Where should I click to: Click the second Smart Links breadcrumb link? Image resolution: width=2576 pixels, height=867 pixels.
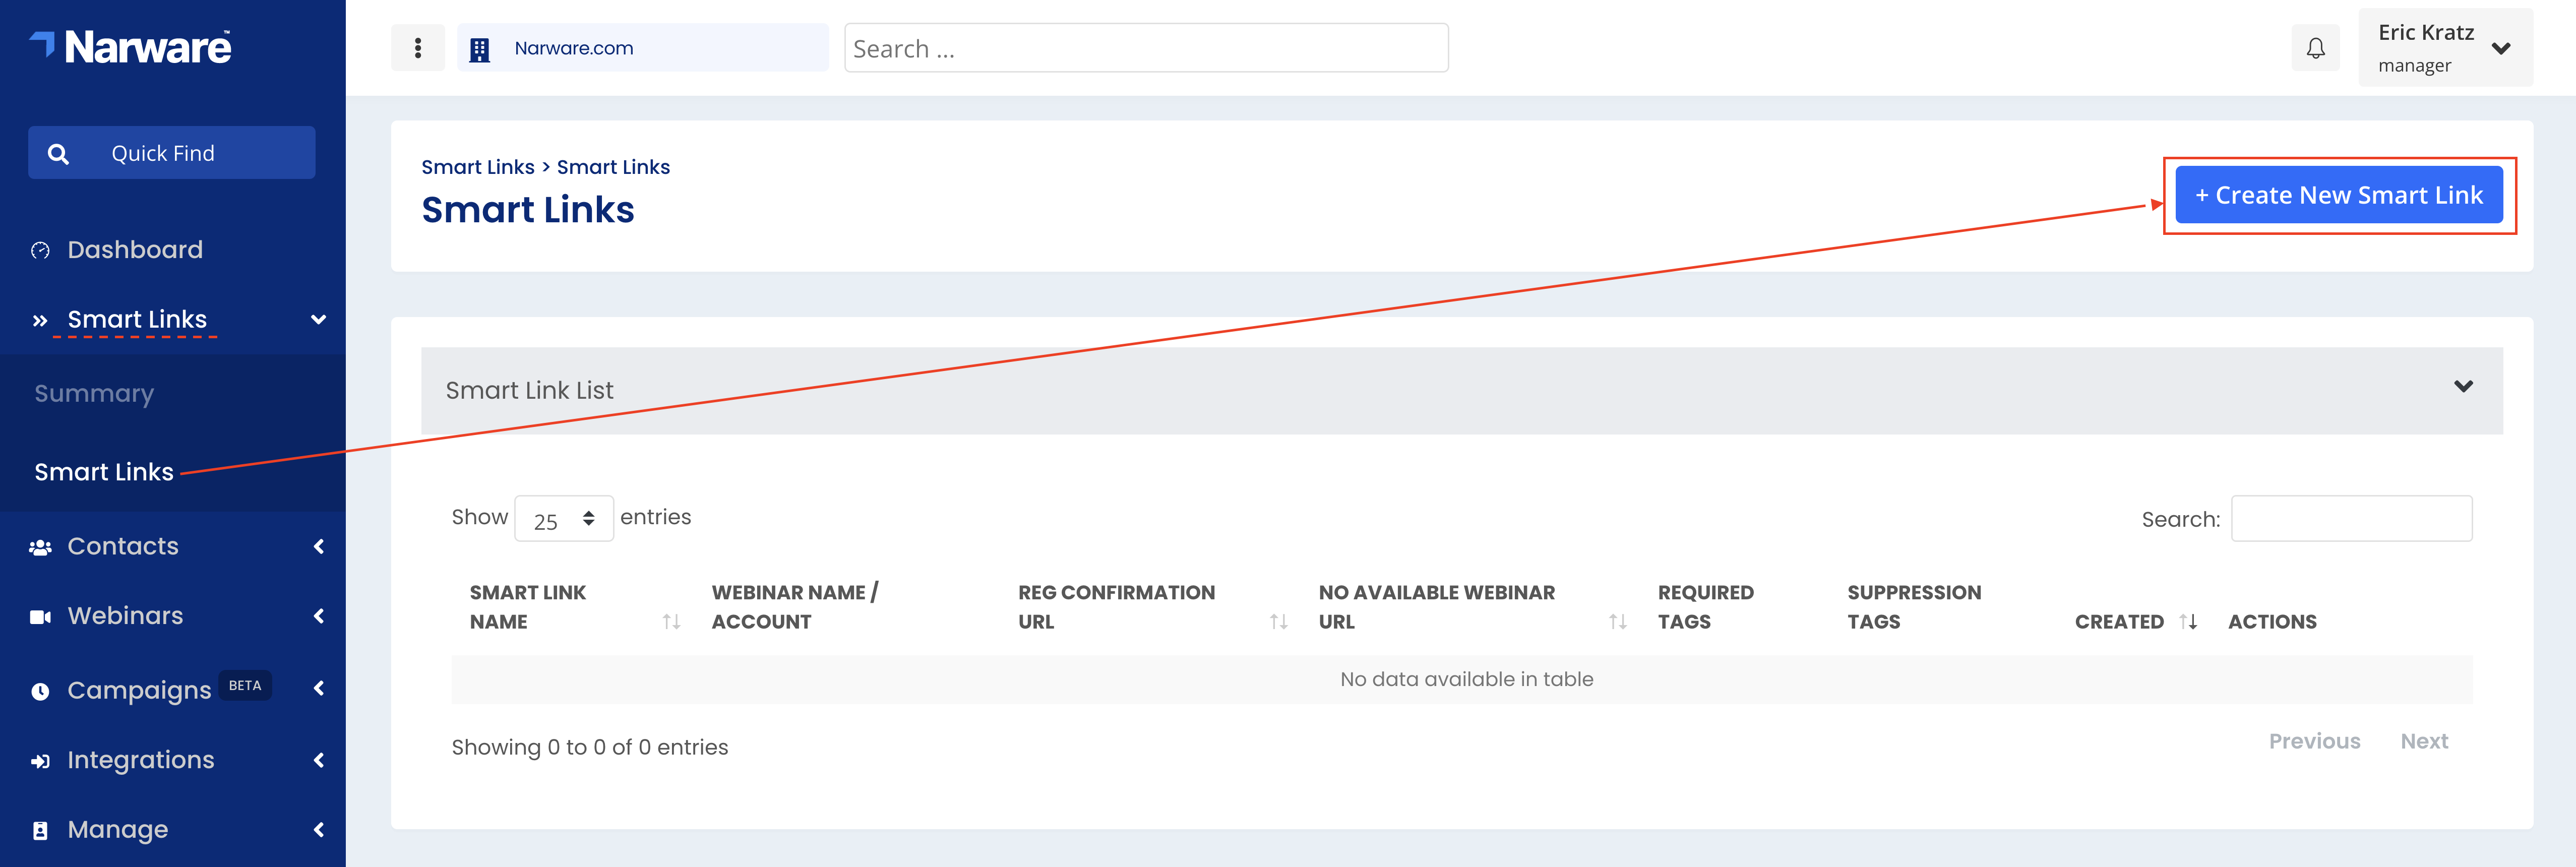(613, 167)
